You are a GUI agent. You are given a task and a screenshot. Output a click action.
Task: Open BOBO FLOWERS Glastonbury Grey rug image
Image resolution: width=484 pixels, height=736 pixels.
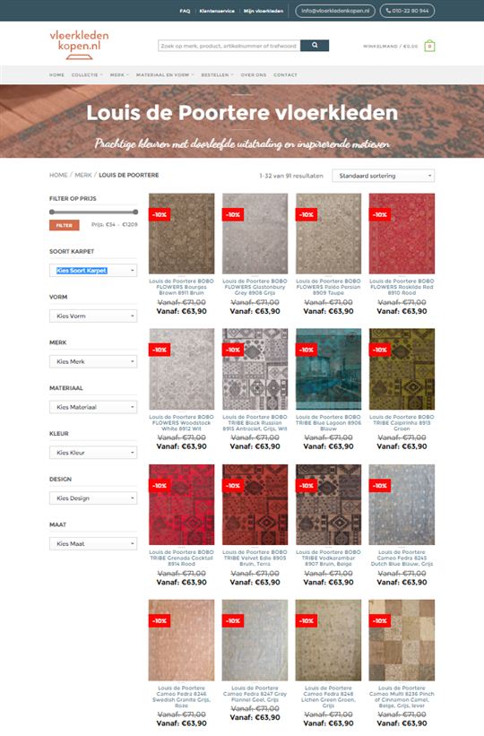[x=255, y=234]
